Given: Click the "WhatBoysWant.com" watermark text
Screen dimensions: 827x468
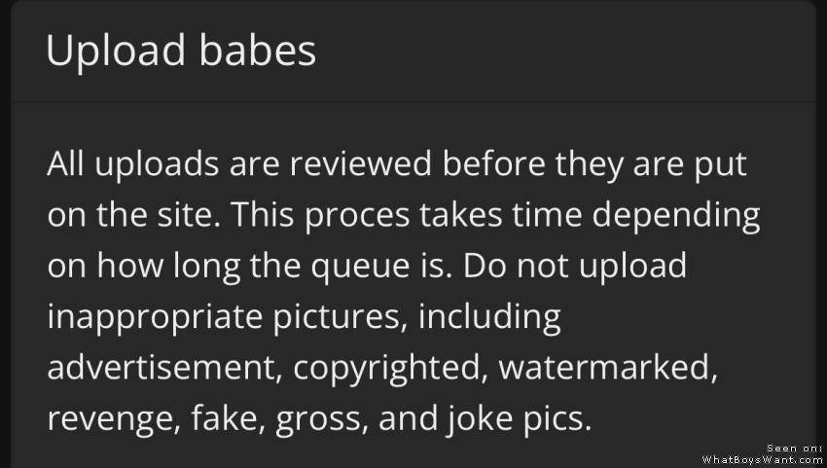Looking at the screenshot, I should click(763, 458).
